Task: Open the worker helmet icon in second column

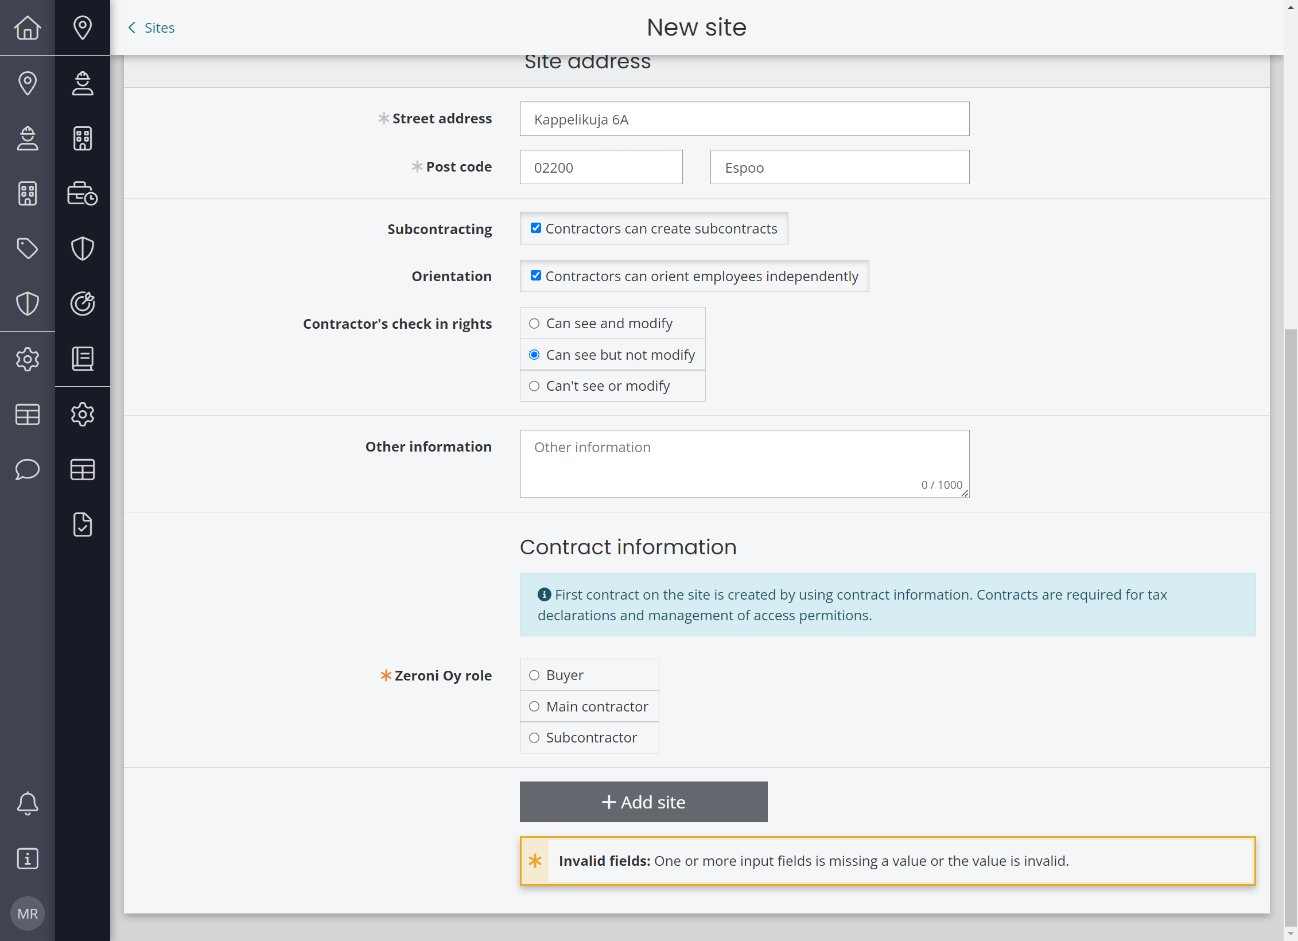Action: point(83,83)
